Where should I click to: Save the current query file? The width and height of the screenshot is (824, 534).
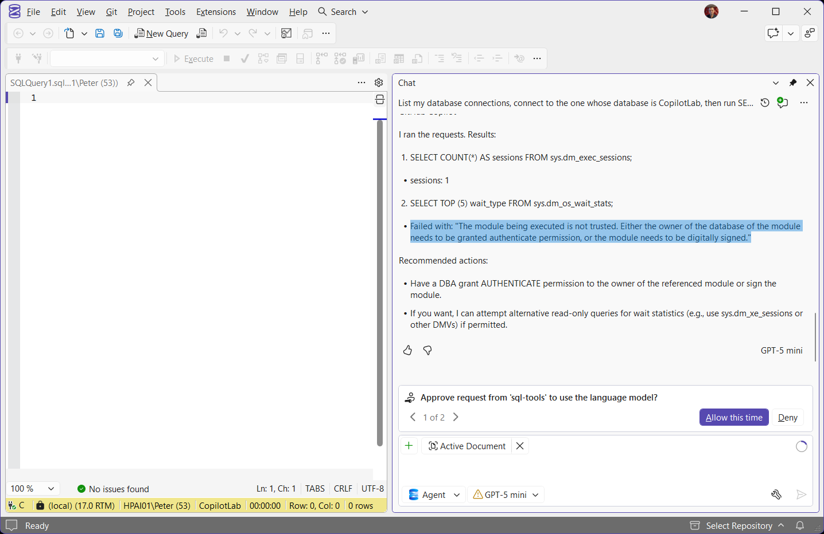coord(100,33)
